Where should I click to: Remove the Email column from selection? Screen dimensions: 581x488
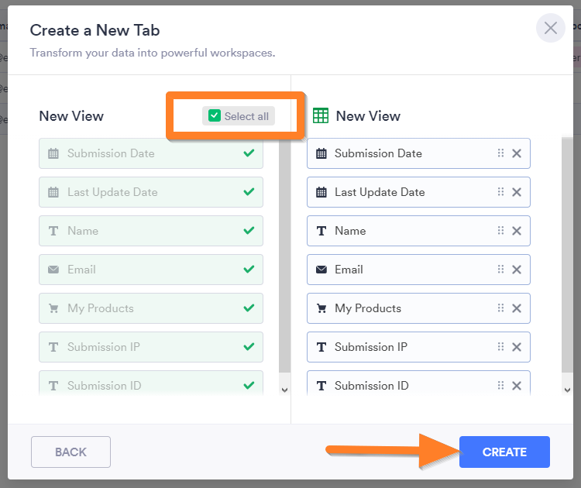point(517,270)
